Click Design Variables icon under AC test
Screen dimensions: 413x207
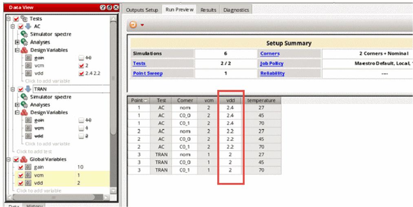click(x=24, y=50)
